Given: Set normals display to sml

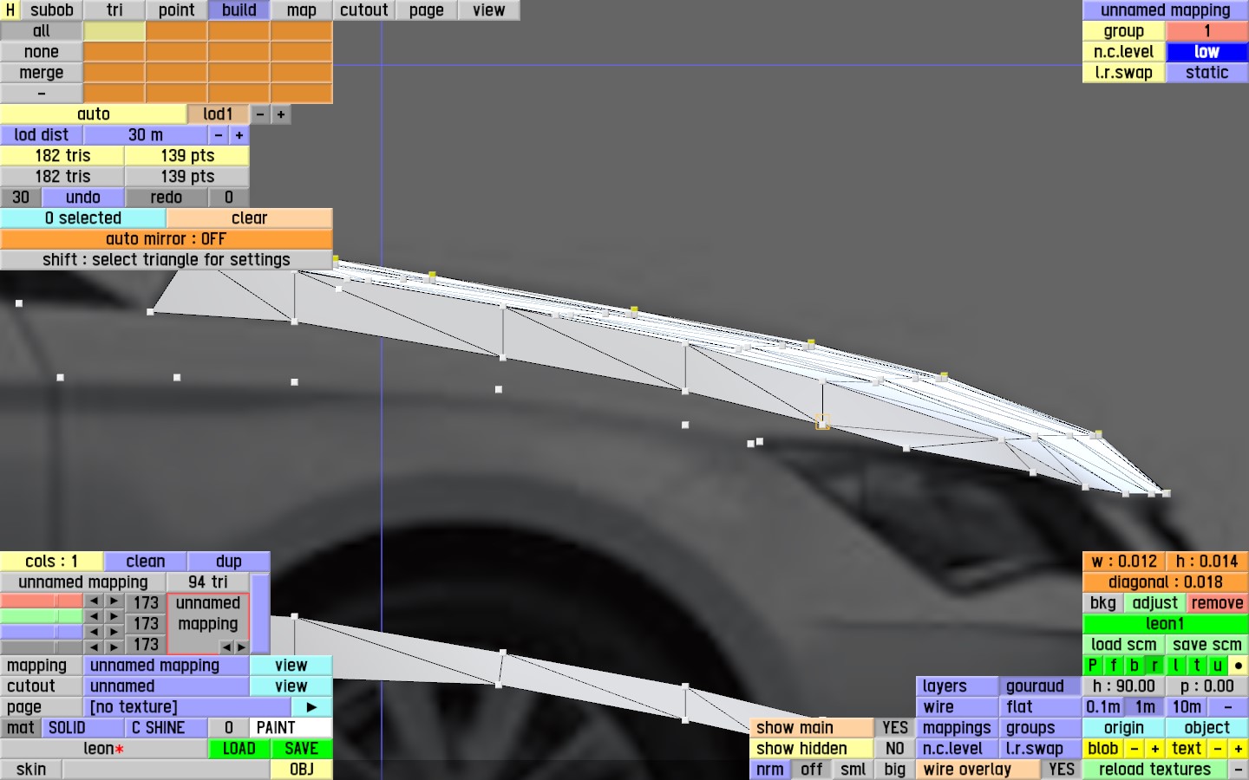Looking at the screenshot, I should [x=853, y=770].
